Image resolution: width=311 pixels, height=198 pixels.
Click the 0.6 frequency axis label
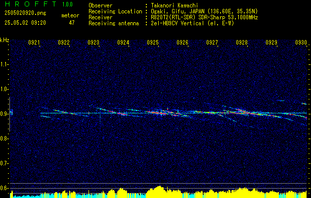4,188
